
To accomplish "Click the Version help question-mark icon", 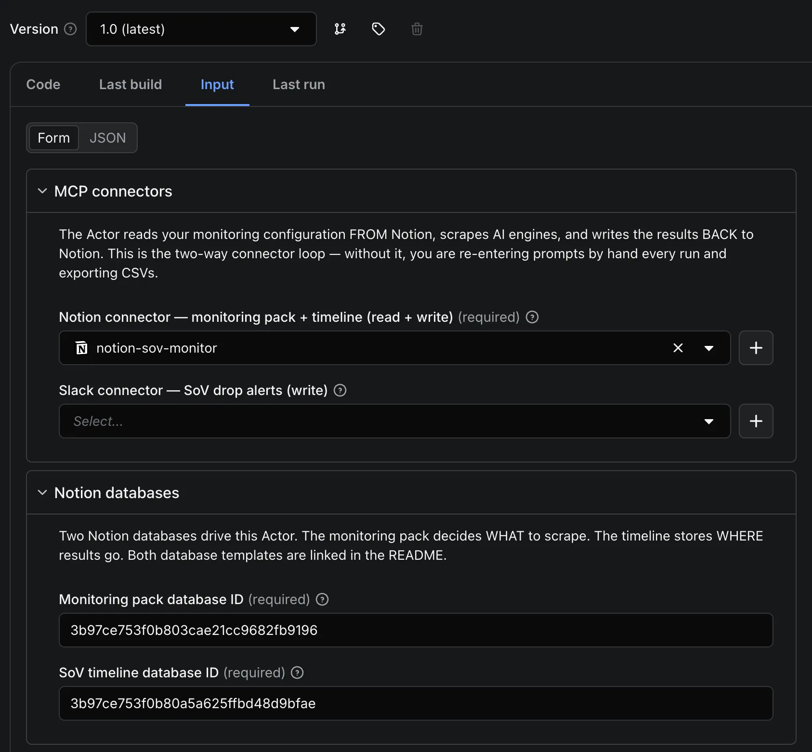I will pos(70,29).
